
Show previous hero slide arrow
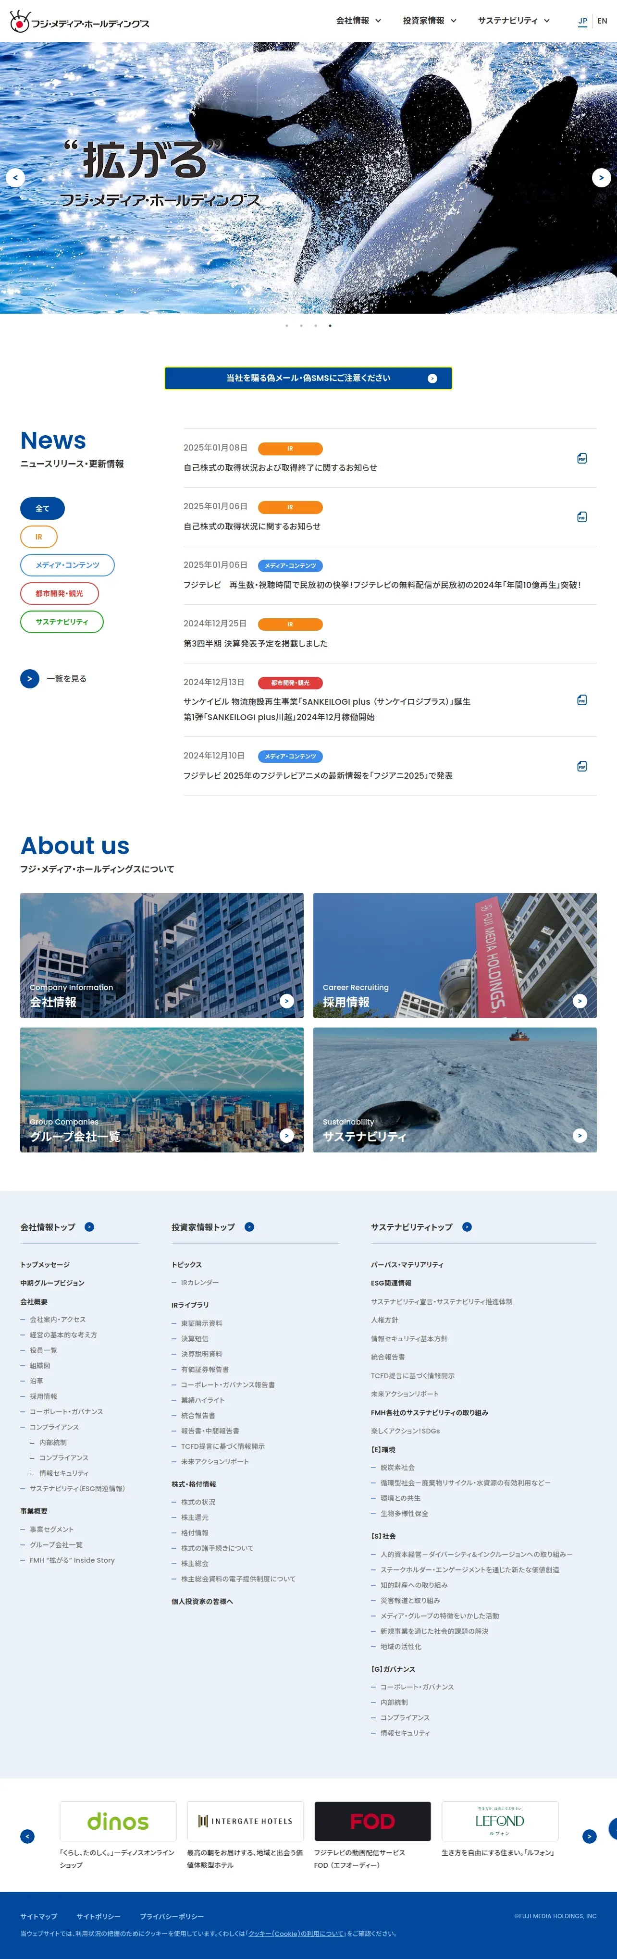pyautogui.click(x=15, y=178)
